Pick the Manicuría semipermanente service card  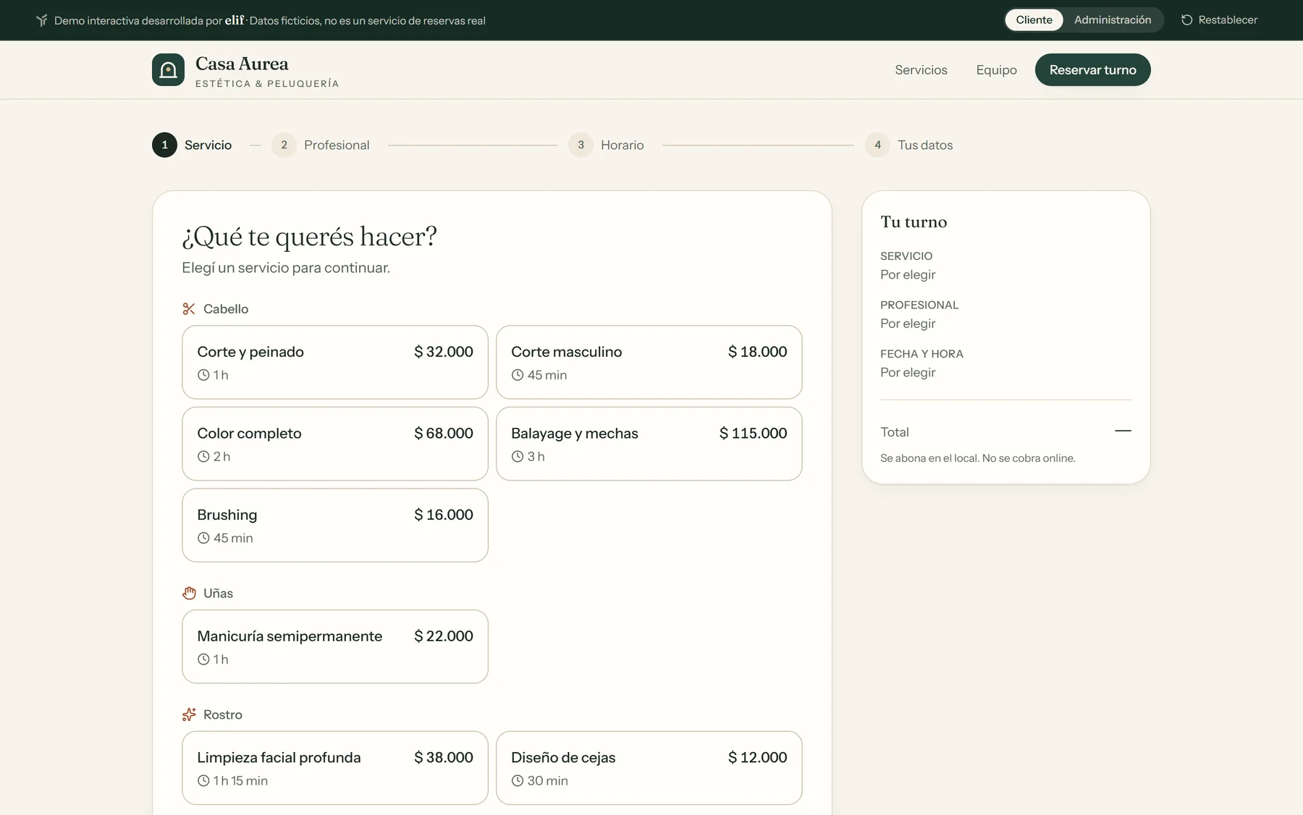point(335,646)
